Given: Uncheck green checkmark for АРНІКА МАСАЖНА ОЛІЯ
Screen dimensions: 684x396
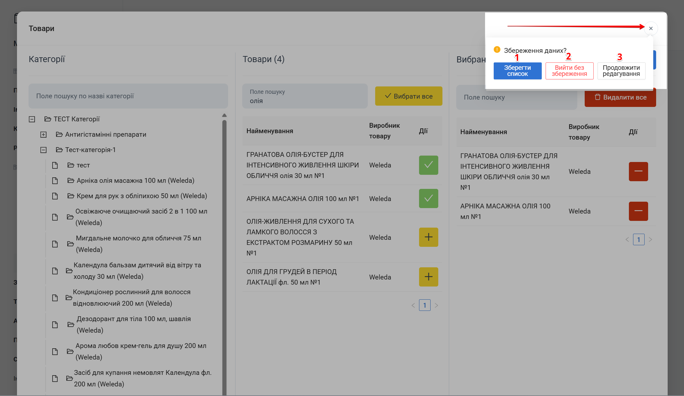Looking at the screenshot, I should pos(428,198).
